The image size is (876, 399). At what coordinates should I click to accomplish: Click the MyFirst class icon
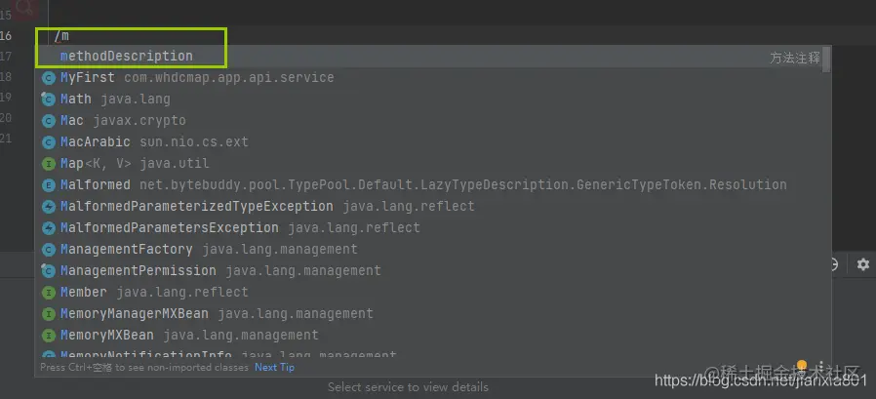click(49, 78)
